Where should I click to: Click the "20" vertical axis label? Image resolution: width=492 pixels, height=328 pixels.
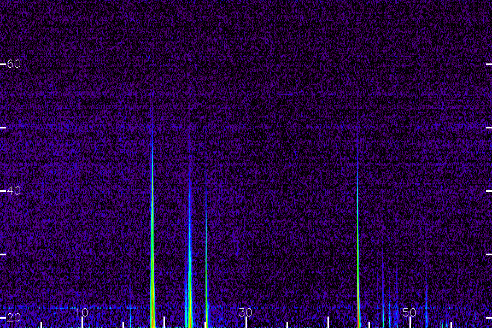[x=14, y=318]
